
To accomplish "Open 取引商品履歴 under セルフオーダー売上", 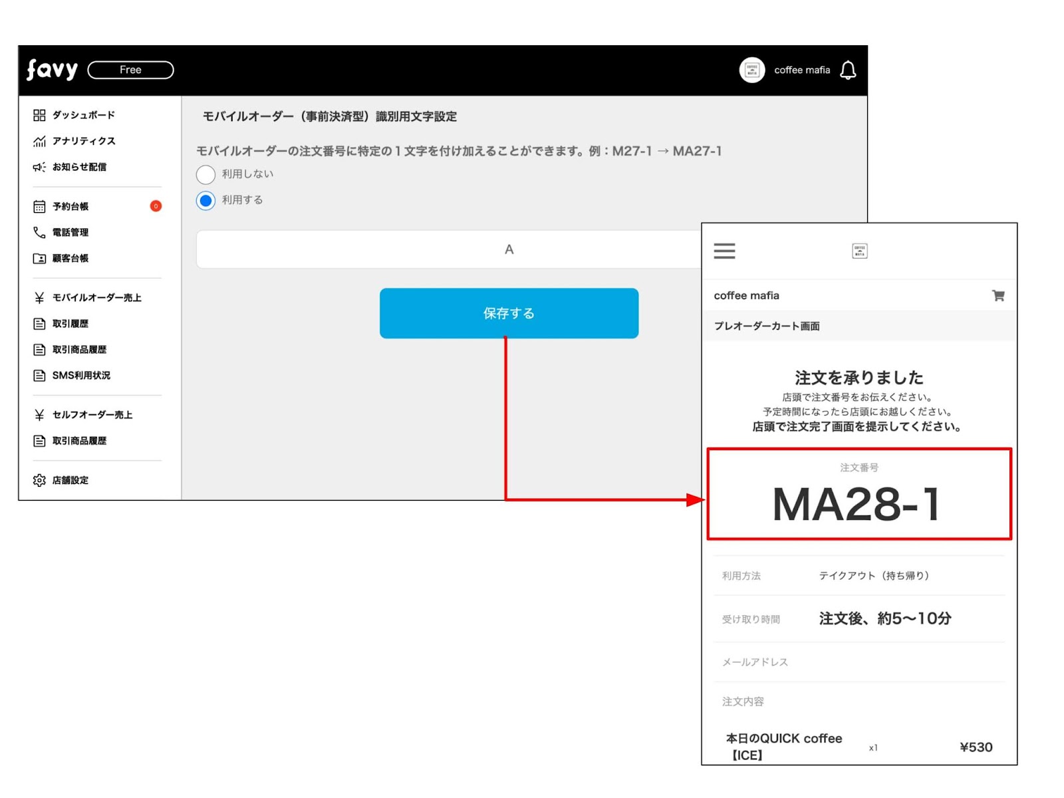I will tap(79, 440).
